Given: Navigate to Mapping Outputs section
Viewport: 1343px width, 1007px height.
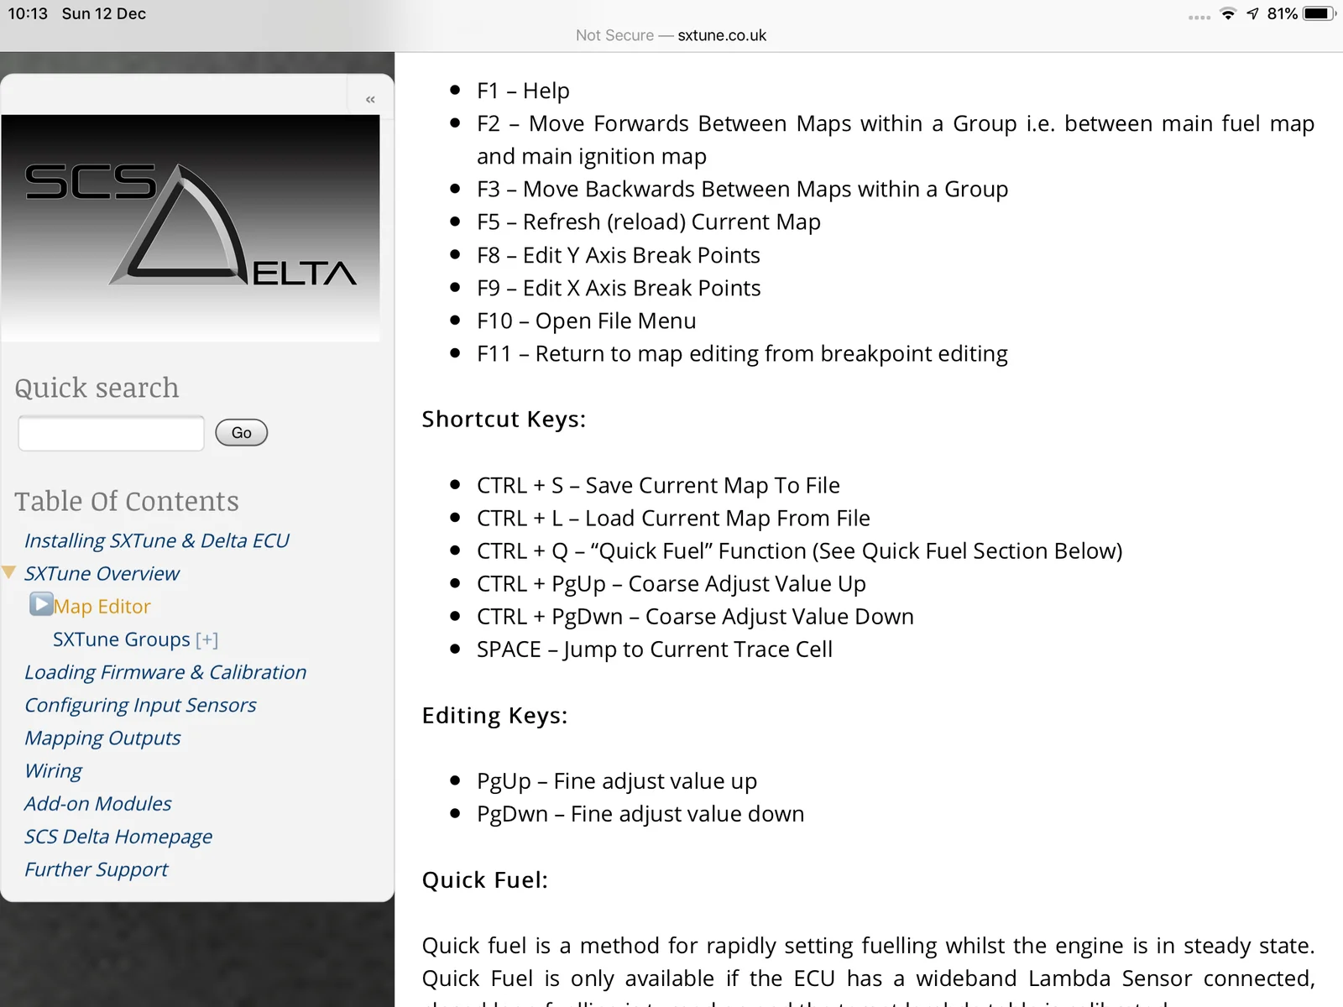Looking at the screenshot, I should click(102, 738).
